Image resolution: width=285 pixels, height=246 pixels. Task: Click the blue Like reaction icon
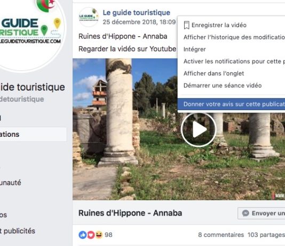point(83,235)
